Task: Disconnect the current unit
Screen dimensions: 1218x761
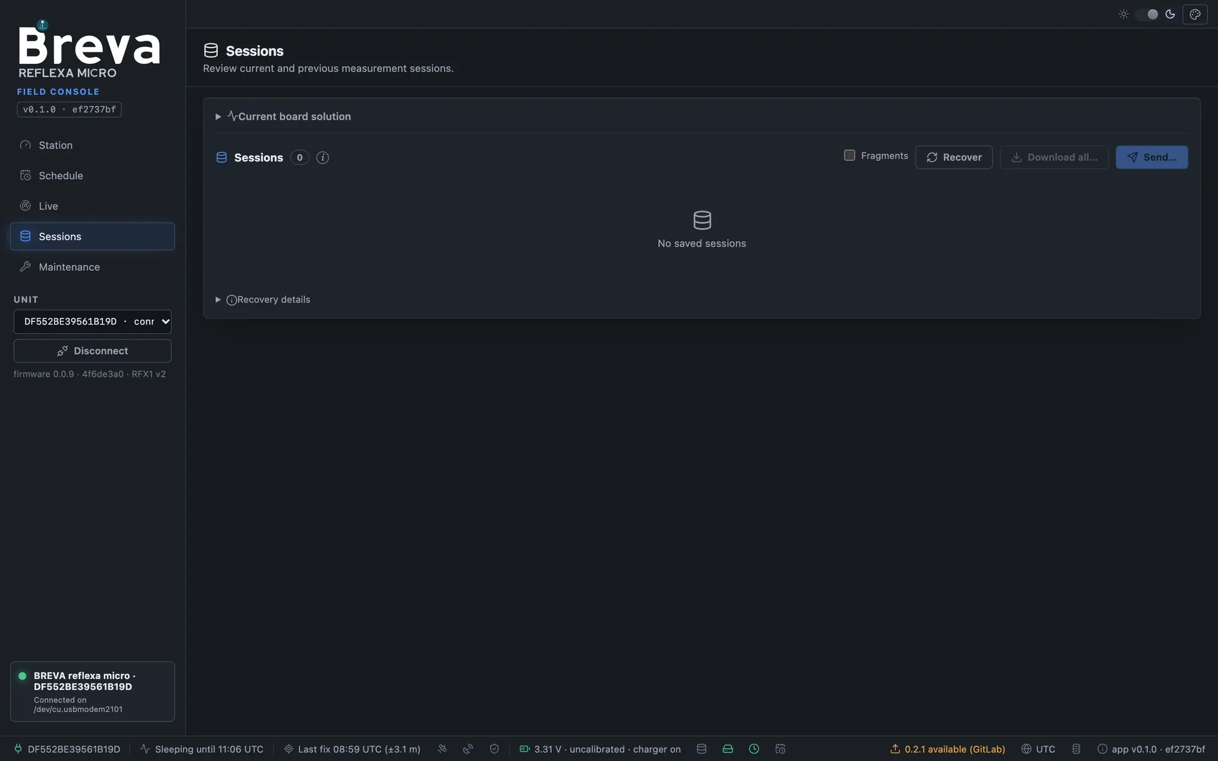Action: point(92,351)
